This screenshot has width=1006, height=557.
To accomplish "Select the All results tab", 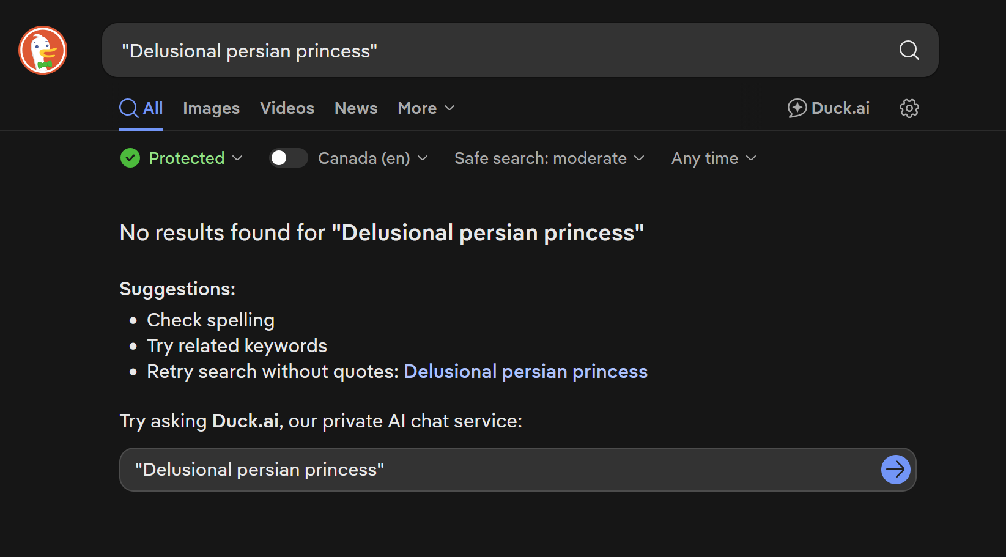I will click(x=153, y=108).
